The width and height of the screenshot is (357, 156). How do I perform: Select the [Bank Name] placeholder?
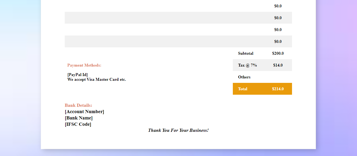79,118
